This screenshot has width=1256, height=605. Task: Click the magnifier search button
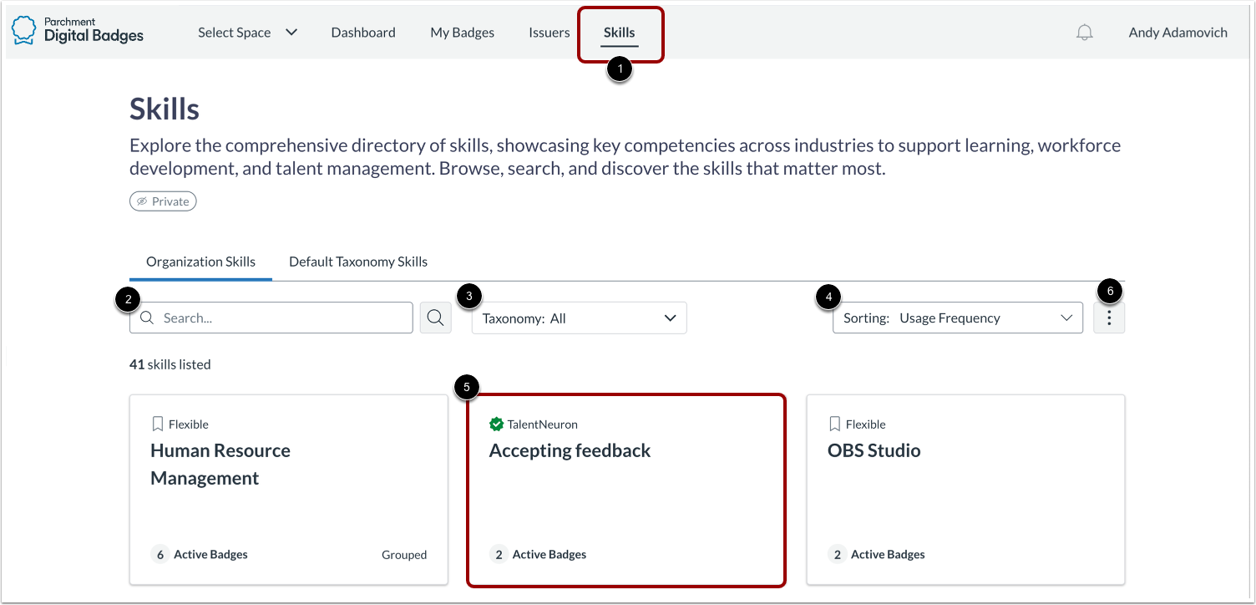pos(435,318)
